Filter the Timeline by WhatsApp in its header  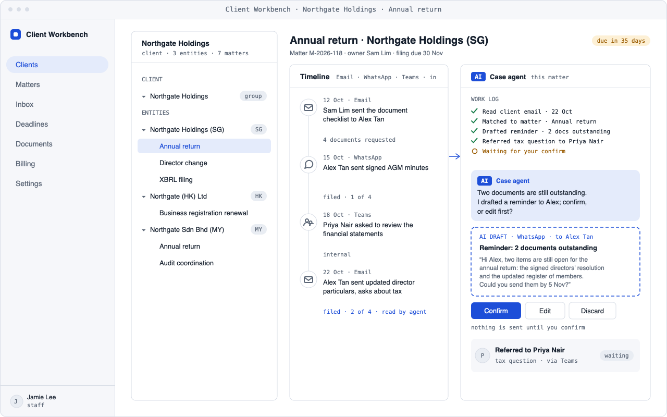377,77
